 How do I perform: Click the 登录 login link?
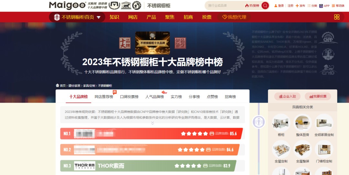coord(279,6)
